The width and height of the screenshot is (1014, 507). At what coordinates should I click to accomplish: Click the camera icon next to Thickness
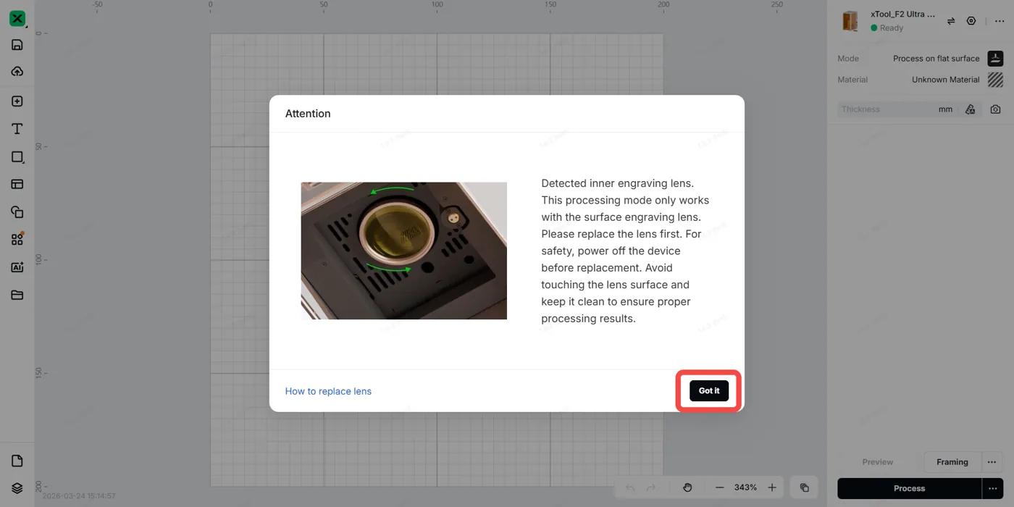[996, 109]
